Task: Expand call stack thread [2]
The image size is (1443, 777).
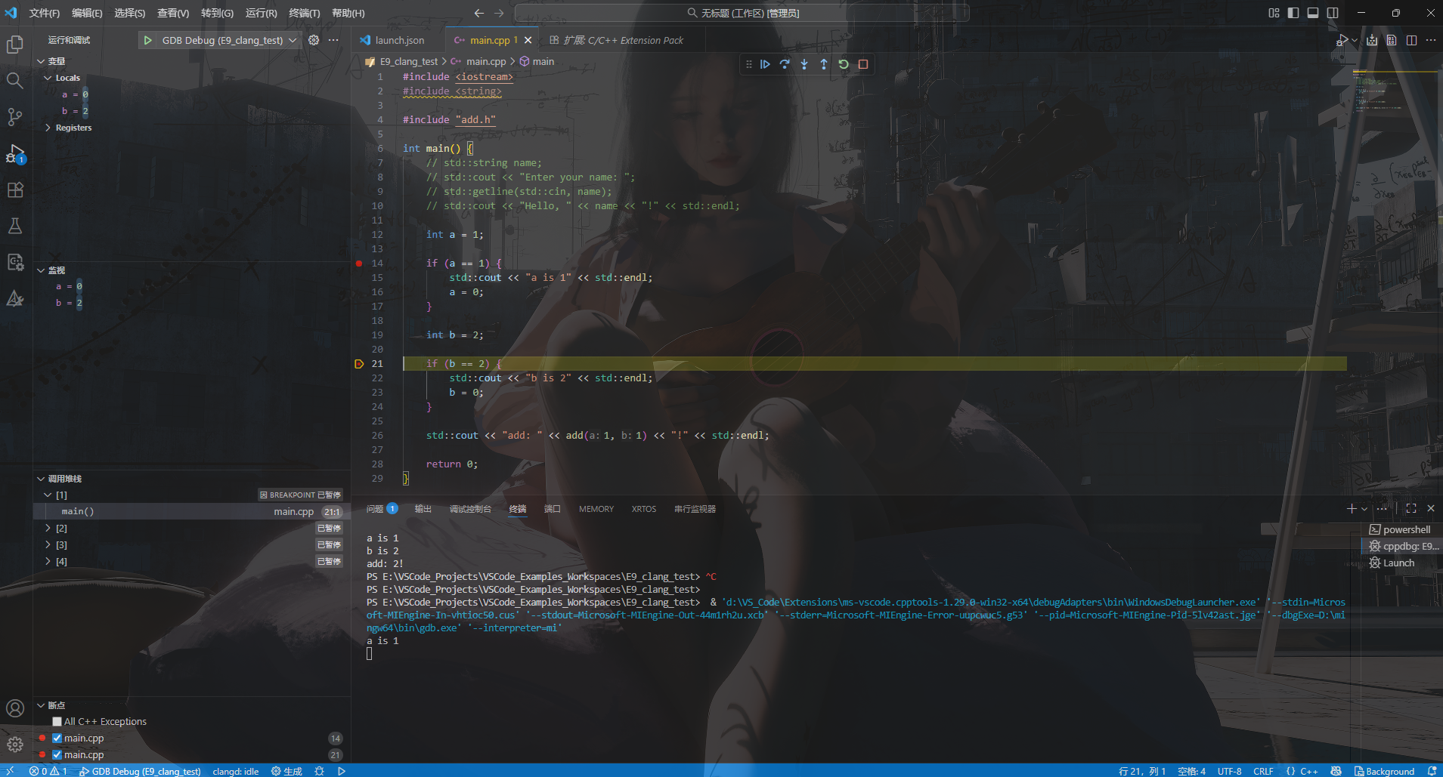Action: point(48,529)
